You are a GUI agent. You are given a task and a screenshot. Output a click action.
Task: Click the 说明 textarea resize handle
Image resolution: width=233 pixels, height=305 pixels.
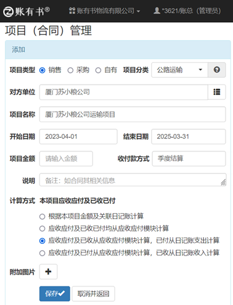(x=223, y=183)
